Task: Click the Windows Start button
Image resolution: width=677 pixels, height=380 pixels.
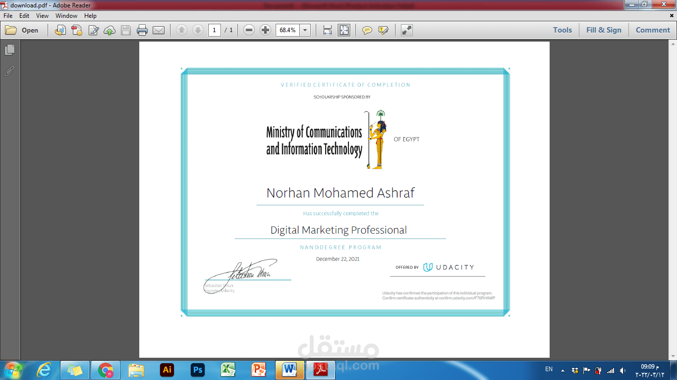Action: point(13,370)
